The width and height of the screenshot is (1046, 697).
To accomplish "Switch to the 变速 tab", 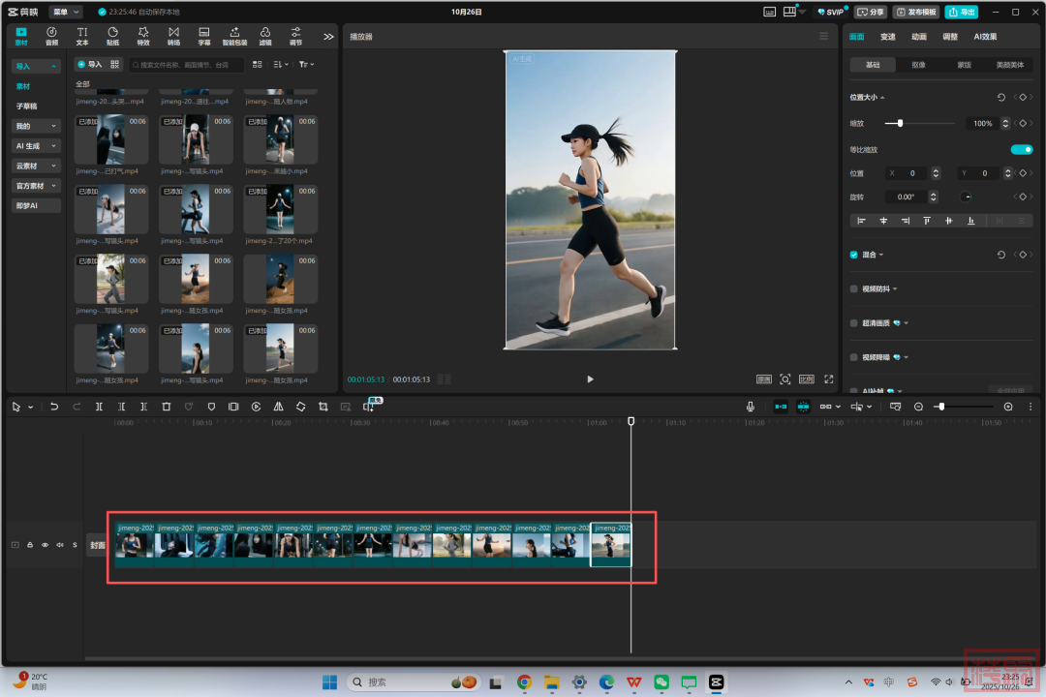I will (887, 37).
